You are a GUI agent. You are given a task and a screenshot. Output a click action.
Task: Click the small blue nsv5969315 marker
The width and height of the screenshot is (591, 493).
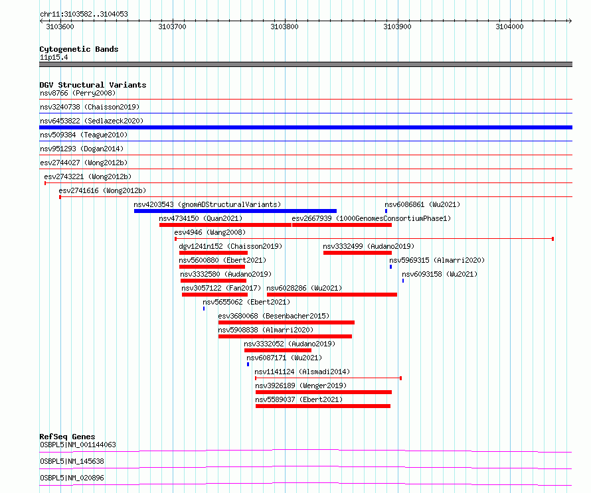point(391,267)
